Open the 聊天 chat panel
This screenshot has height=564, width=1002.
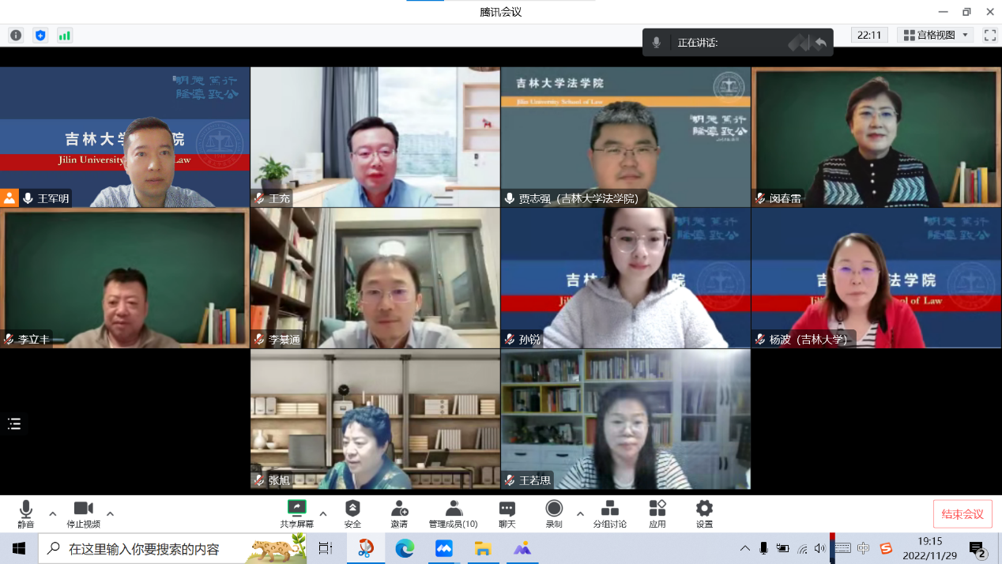pos(507,509)
